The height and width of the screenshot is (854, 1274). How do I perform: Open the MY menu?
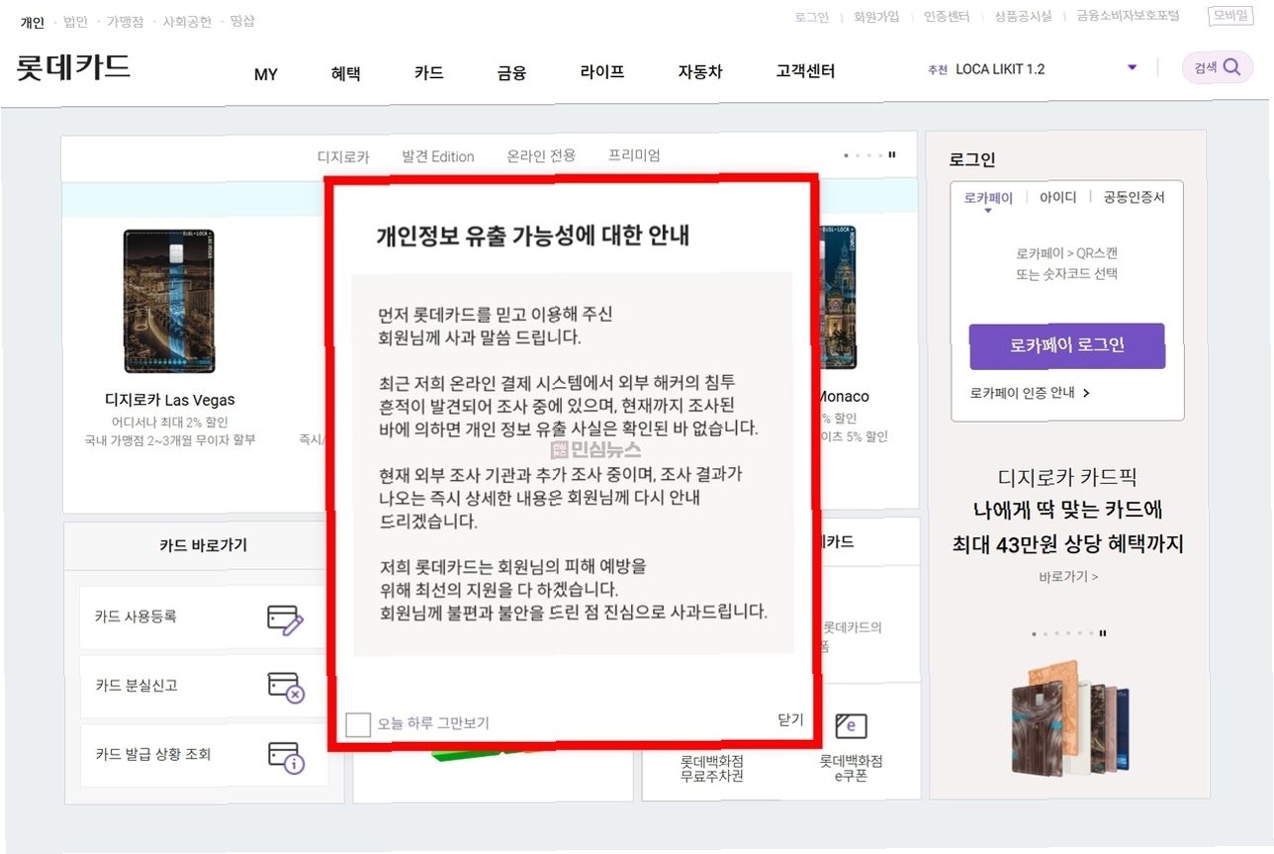[266, 73]
